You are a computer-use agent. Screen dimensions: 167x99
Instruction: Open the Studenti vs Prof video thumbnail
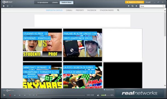(x=42, y=45)
